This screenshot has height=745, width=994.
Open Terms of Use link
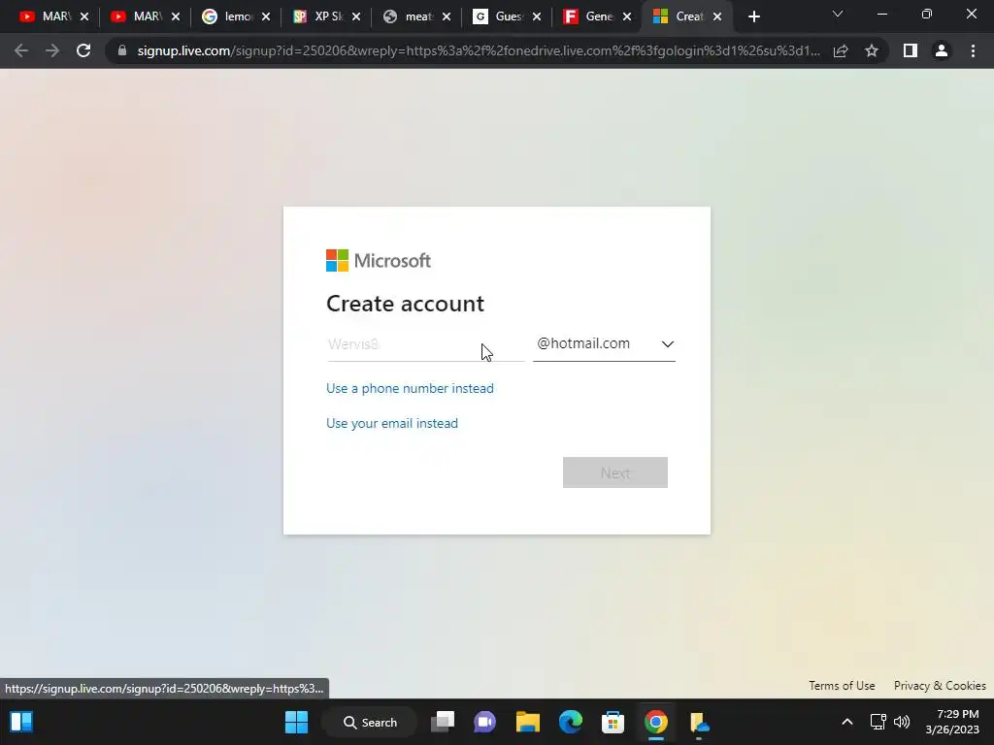pyautogui.click(x=842, y=686)
